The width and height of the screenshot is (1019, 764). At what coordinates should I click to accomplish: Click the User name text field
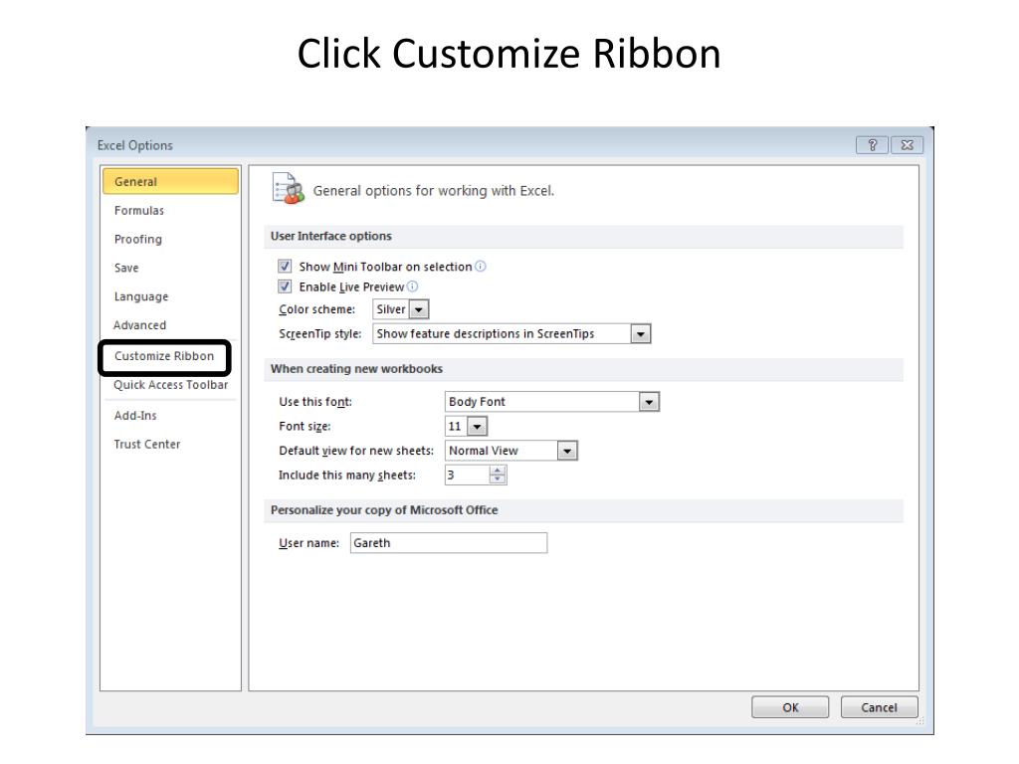[449, 543]
